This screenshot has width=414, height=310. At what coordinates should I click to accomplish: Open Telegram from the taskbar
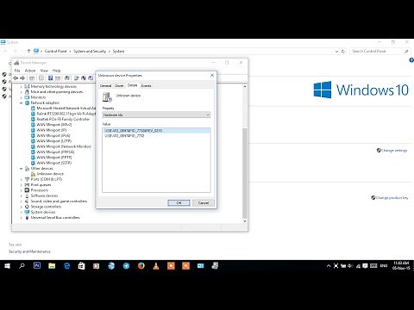coord(126,266)
